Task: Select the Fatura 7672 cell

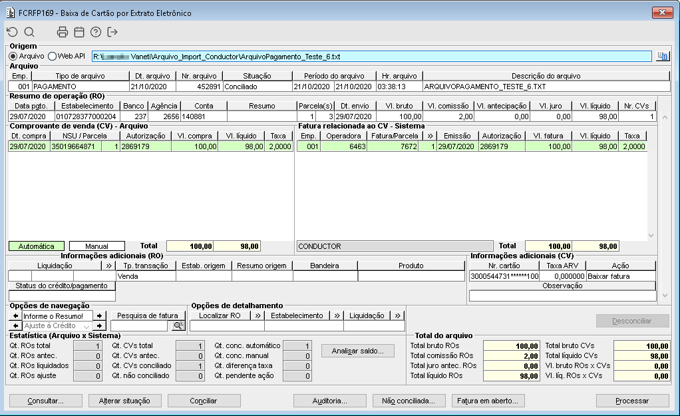Action: coord(393,146)
